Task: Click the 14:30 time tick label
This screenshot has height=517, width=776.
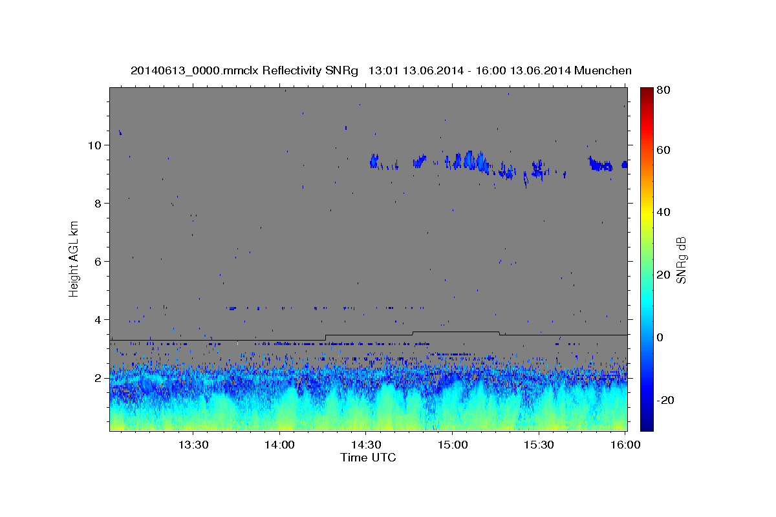Action: [x=367, y=445]
